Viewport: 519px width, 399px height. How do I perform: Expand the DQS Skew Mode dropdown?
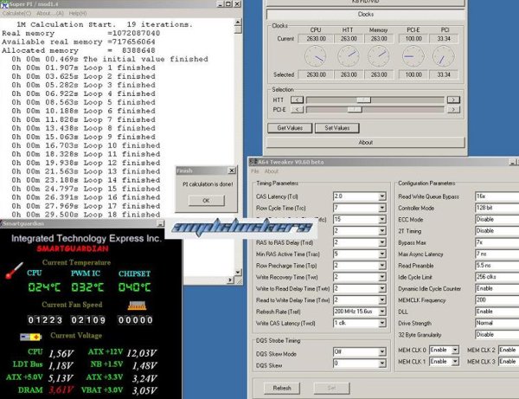click(x=382, y=351)
